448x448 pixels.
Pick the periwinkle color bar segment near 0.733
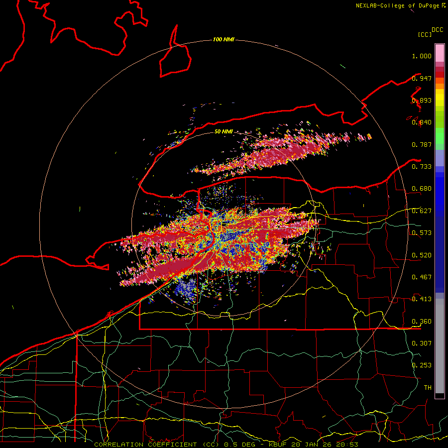440,158
